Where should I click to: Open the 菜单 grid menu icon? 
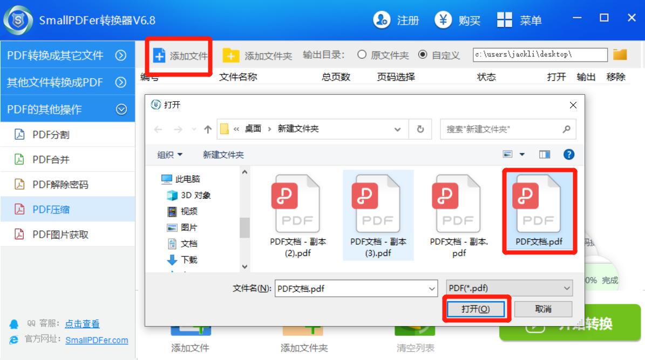coord(504,20)
